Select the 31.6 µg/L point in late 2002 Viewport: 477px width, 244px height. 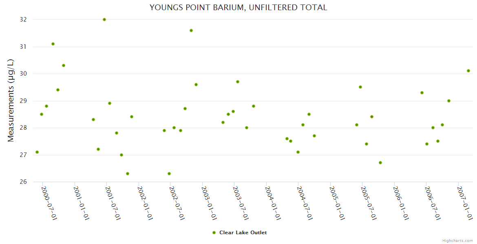191,30
